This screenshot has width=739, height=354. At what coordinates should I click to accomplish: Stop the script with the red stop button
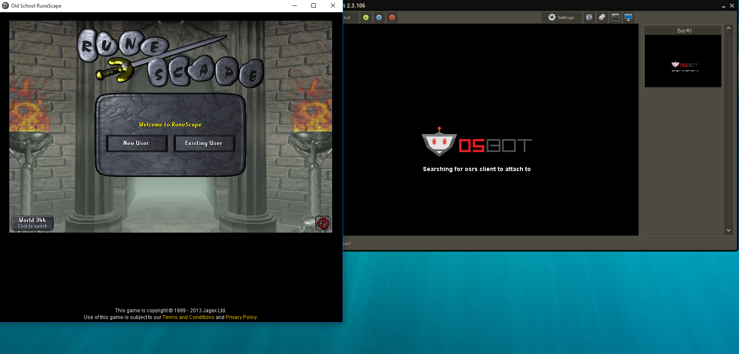pyautogui.click(x=392, y=17)
